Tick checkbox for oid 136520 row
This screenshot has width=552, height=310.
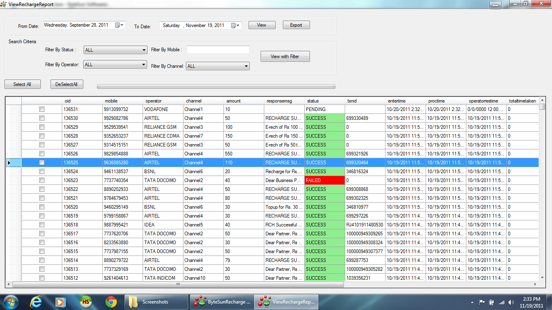42,207
